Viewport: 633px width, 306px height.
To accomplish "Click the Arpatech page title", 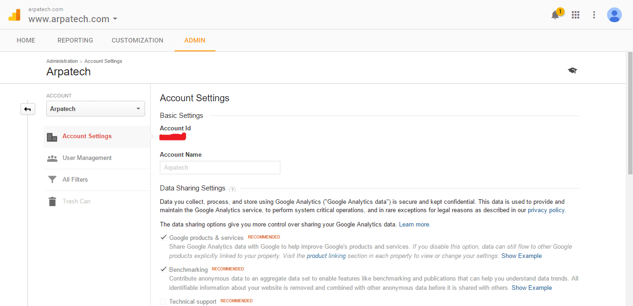I will click(69, 72).
